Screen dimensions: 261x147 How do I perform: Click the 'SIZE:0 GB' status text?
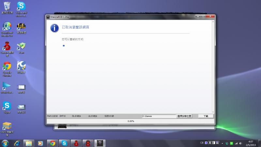click(109, 116)
